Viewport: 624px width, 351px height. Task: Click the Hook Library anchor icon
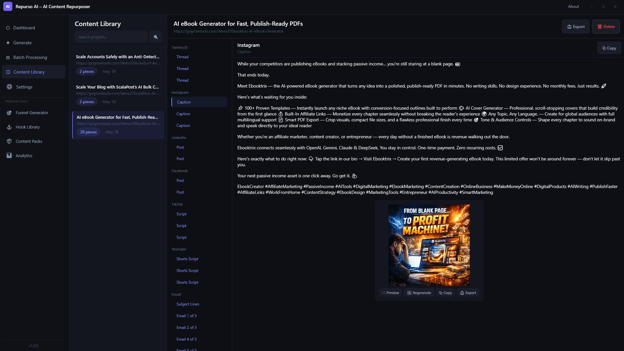tap(9, 127)
